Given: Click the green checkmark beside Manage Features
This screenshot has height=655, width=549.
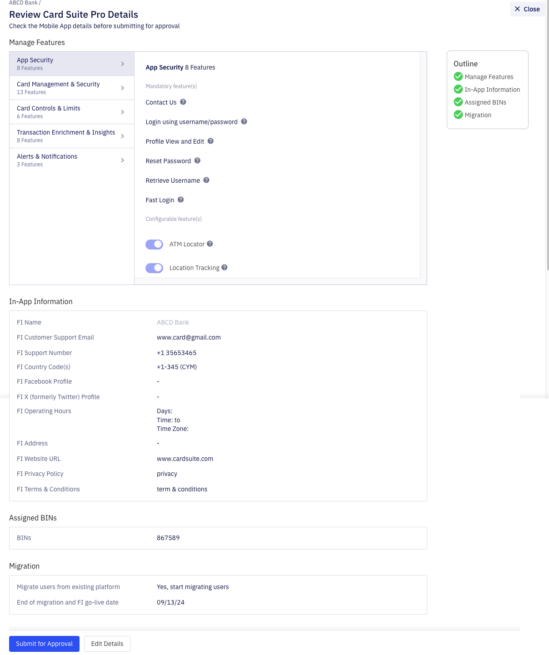Looking at the screenshot, I should [x=458, y=76].
